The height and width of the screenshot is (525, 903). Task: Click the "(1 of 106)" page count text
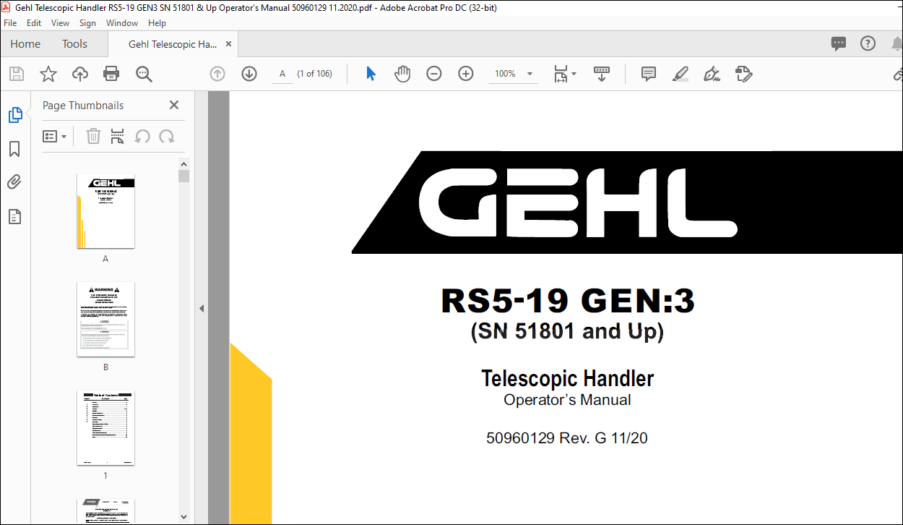point(314,74)
